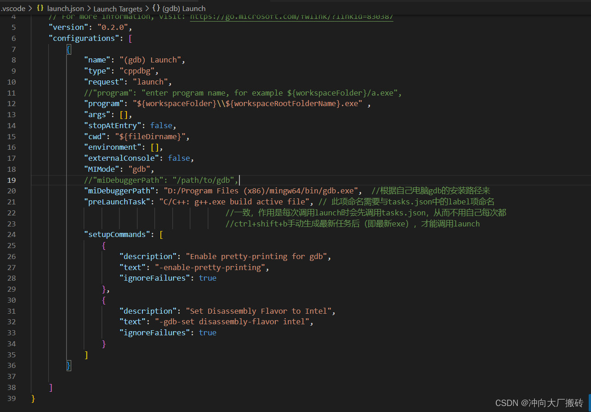This screenshot has width=591, height=412.
Task: Place cursor on "configurations" key
Action: coord(84,38)
